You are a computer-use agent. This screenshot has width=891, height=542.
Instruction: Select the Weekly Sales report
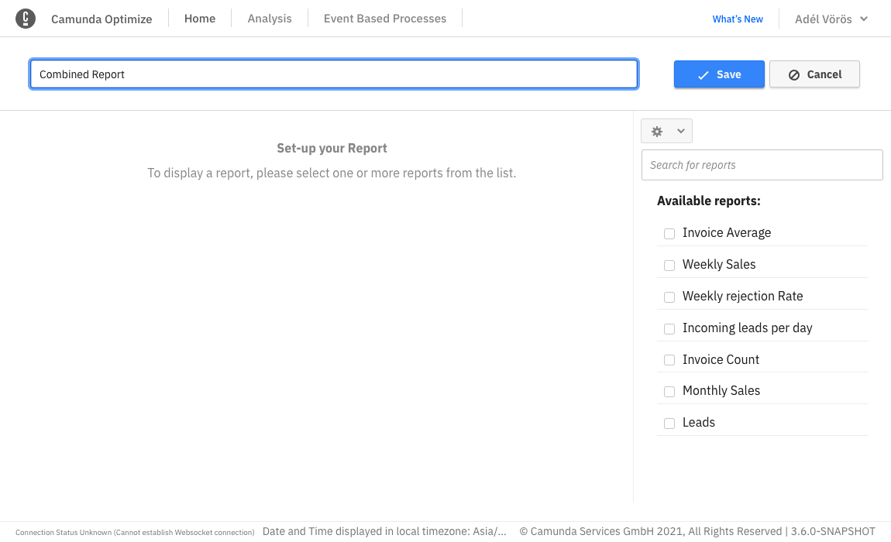click(669, 265)
